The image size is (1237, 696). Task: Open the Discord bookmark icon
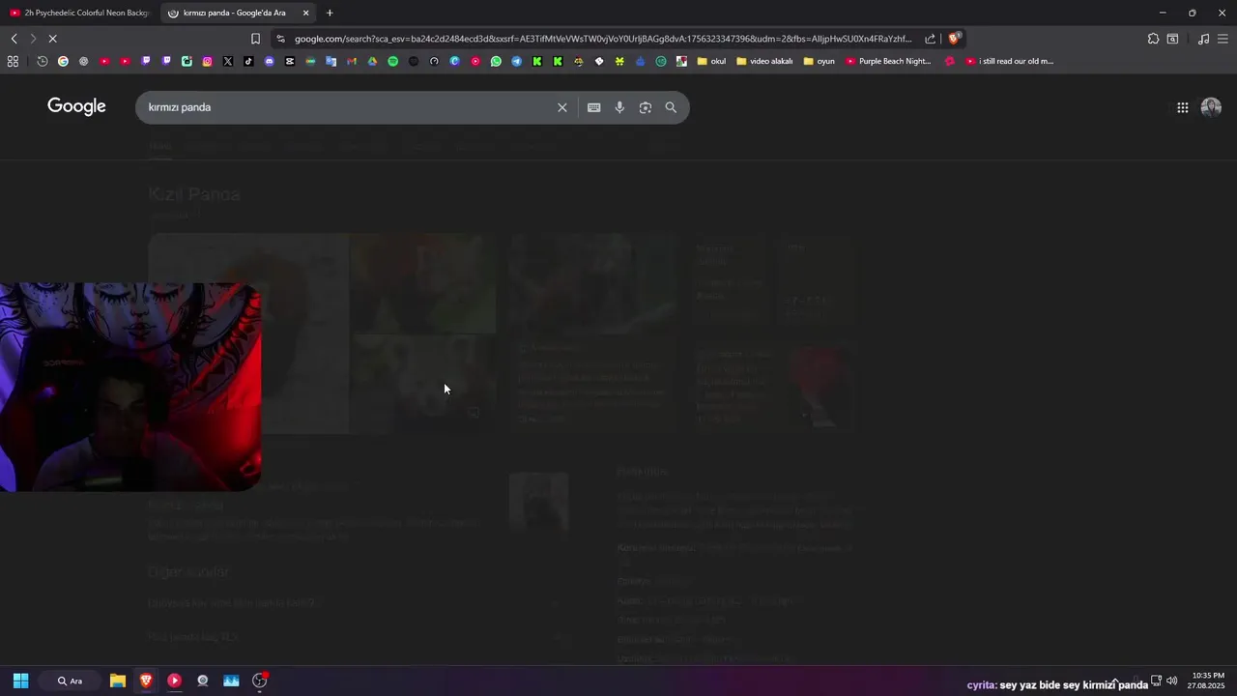point(270,61)
